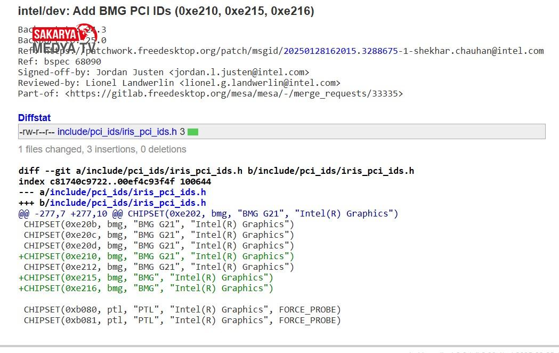Click the Sakarya Medya TV logo
559x353 pixels.
pos(63,38)
